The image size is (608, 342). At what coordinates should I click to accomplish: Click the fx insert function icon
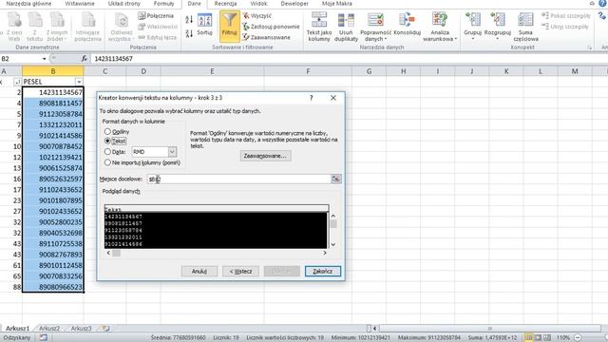coord(85,59)
